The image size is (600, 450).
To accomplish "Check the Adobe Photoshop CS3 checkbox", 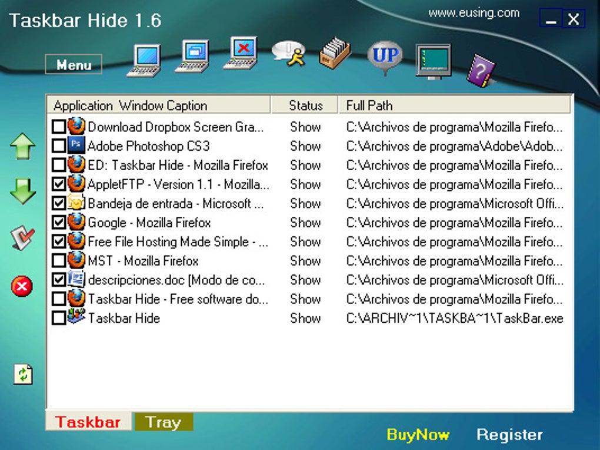I will (x=59, y=145).
